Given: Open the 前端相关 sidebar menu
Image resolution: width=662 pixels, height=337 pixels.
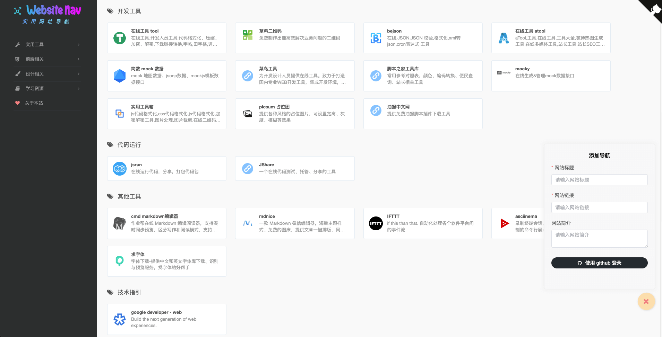Looking at the screenshot, I should tap(48, 59).
